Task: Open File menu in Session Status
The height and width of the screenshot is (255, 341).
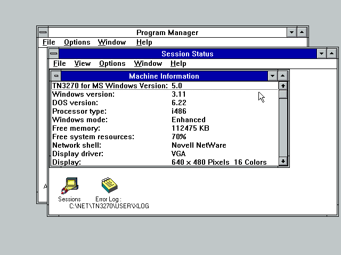Action: coord(59,64)
